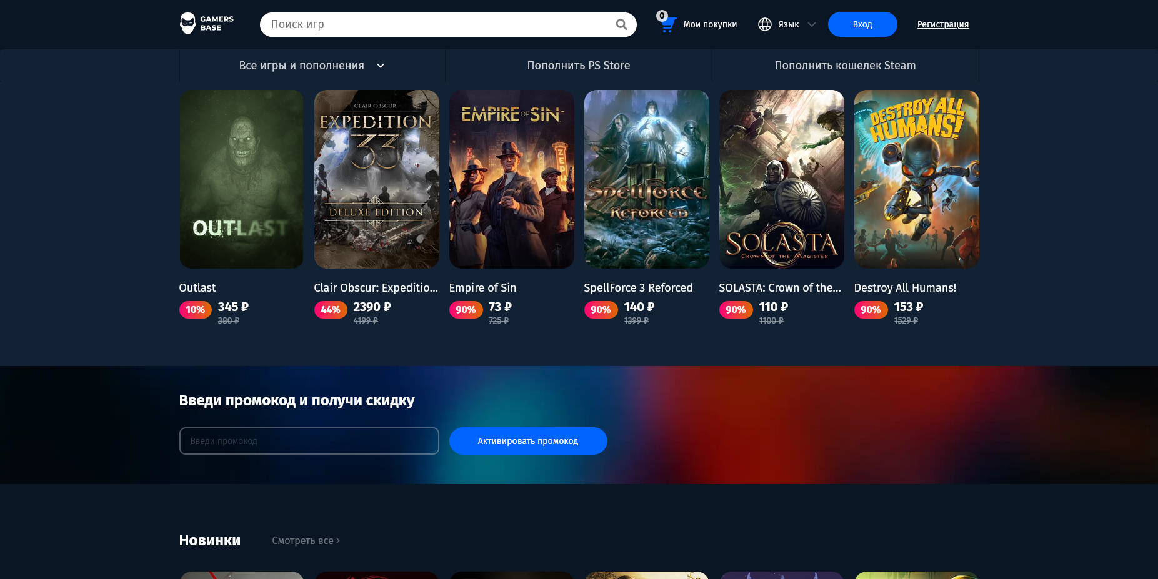Open the Outlast cover thumbnail
This screenshot has height=579, width=1158.
[x=242, y=179]
